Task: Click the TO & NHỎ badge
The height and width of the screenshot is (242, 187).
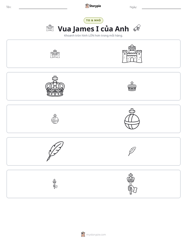Action: pos(93,20)
